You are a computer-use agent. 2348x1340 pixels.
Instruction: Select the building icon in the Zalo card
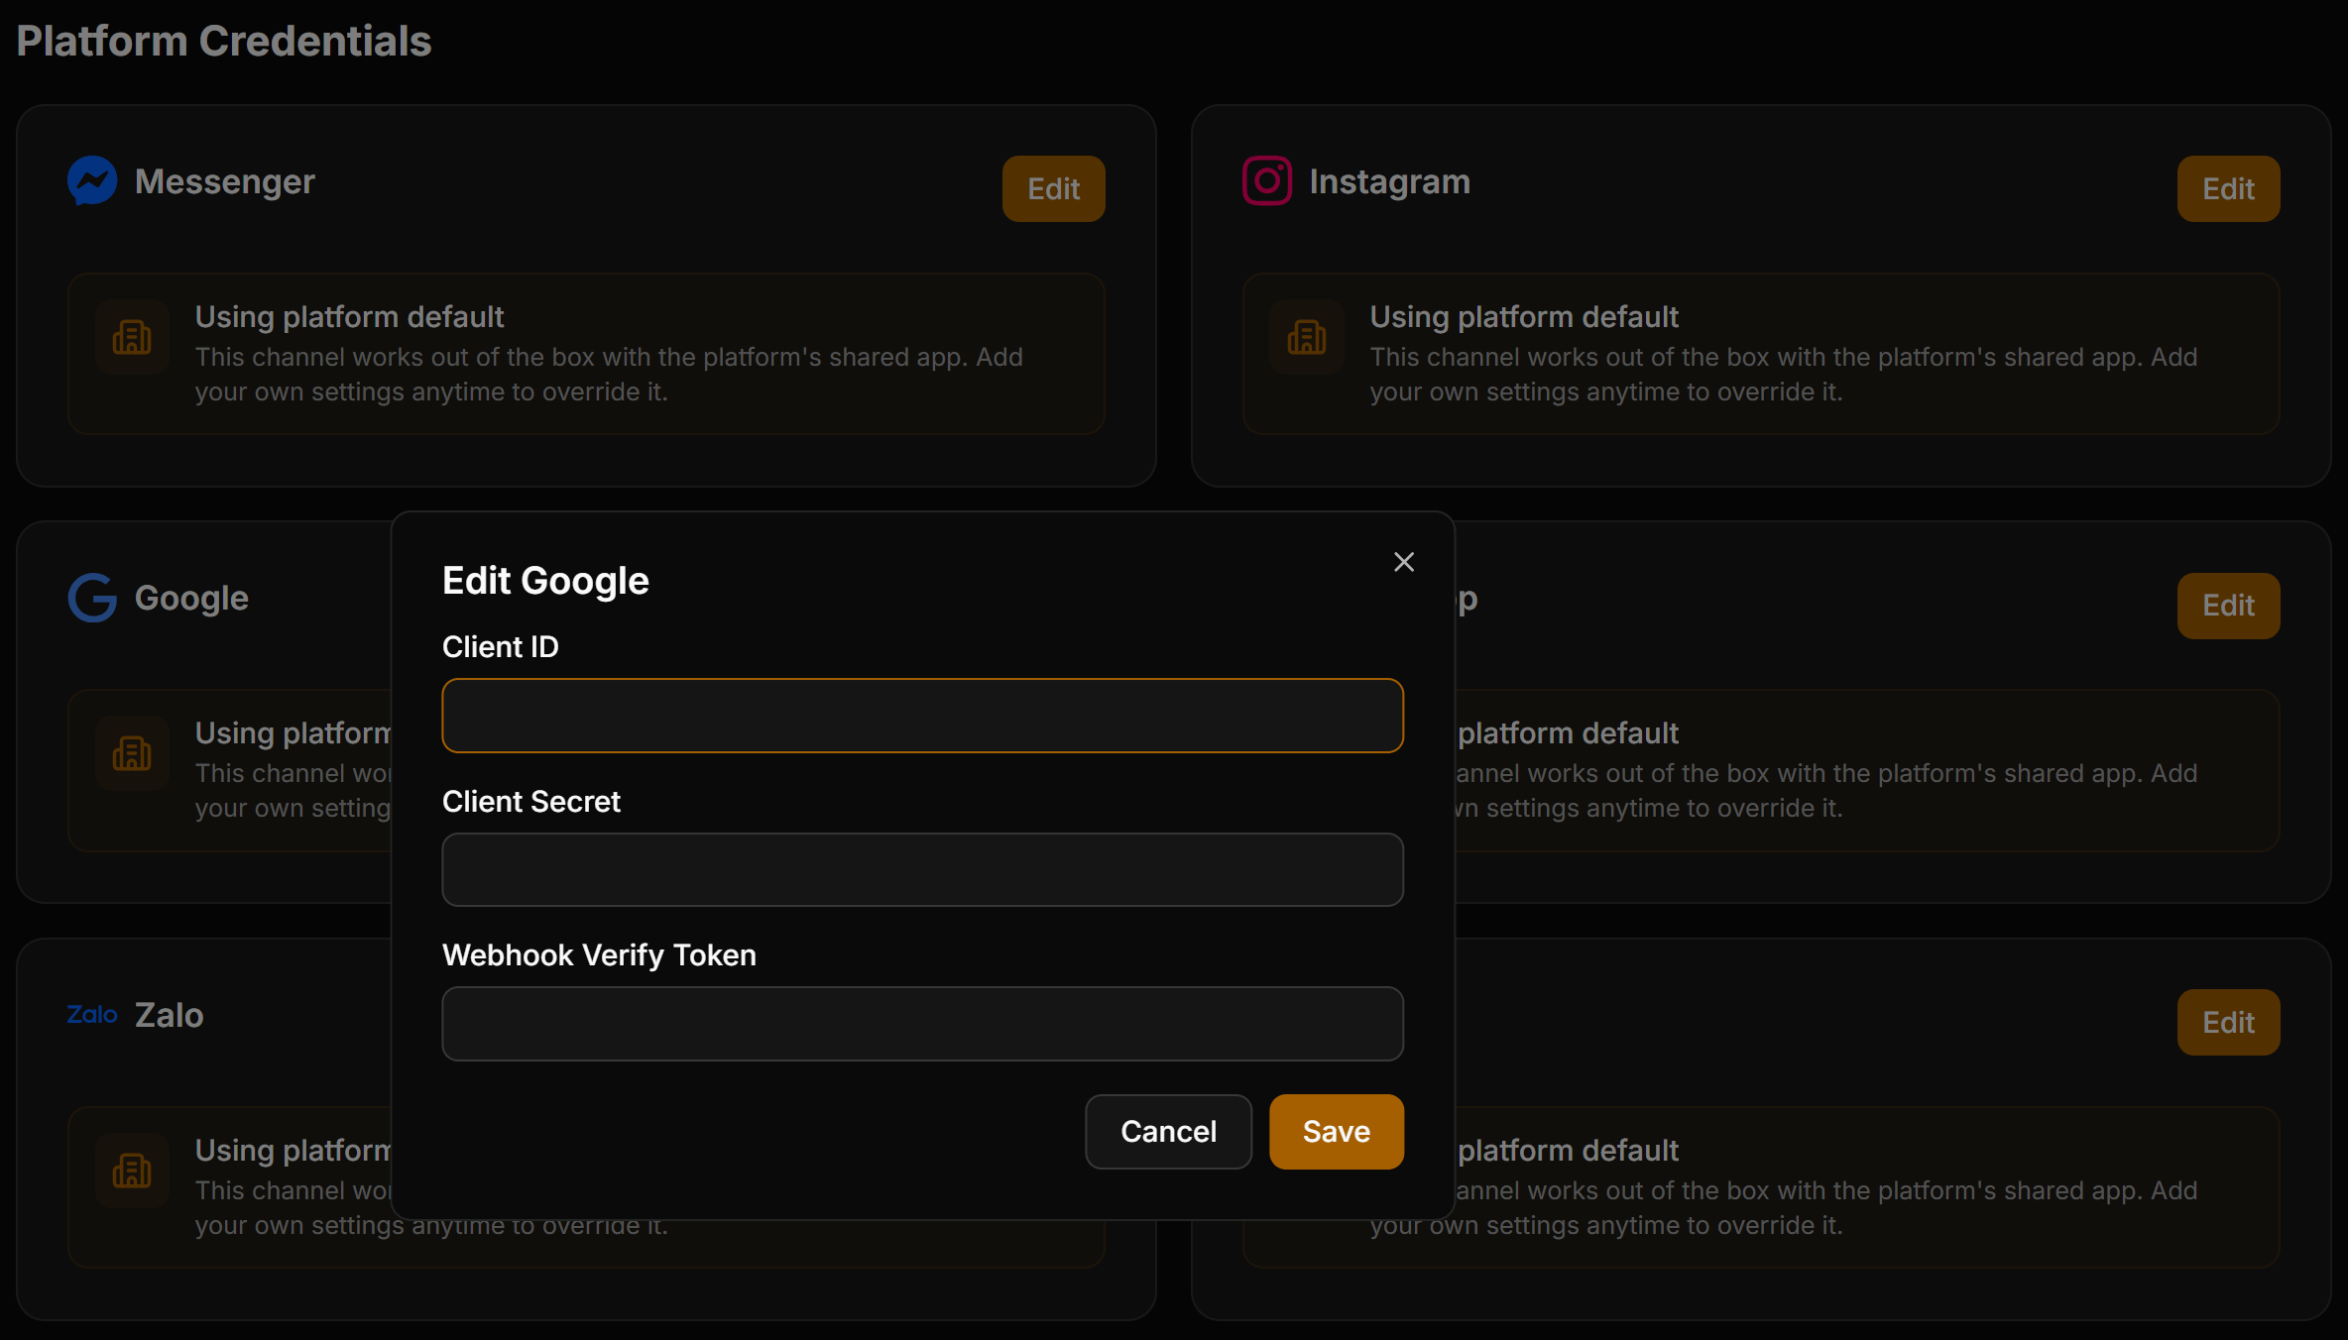point(132,1171)
